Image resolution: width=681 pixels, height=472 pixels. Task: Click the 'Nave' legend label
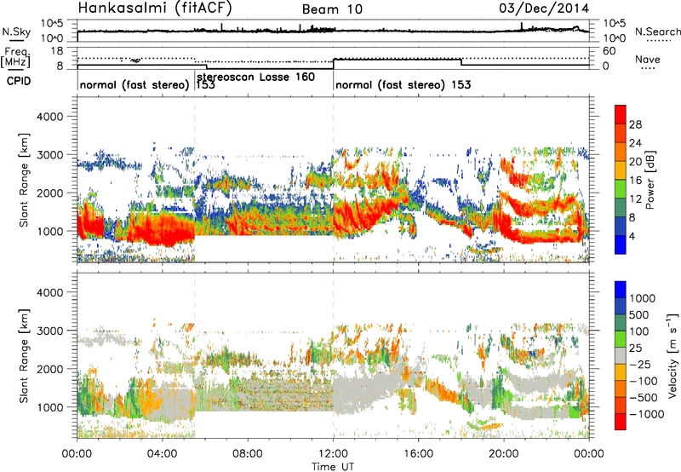(647, 60)
